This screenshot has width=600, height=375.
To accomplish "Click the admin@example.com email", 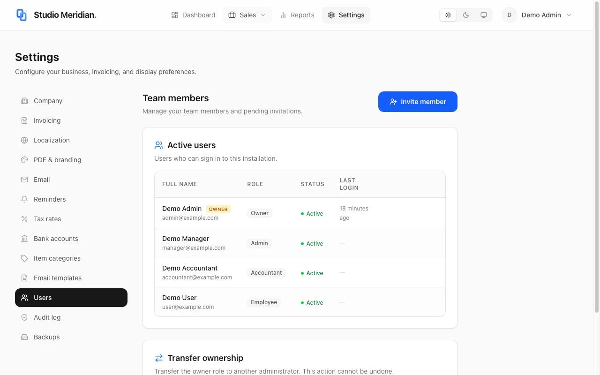I will coord(190,218).
